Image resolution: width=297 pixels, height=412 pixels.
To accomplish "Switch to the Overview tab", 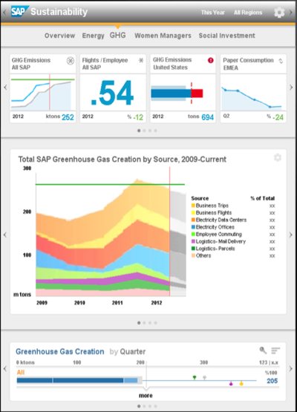I will (59, 36).
